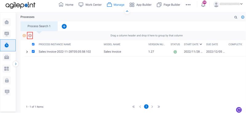
Task: Open the presentation board sidebar icon
Action: pos(6,92)
